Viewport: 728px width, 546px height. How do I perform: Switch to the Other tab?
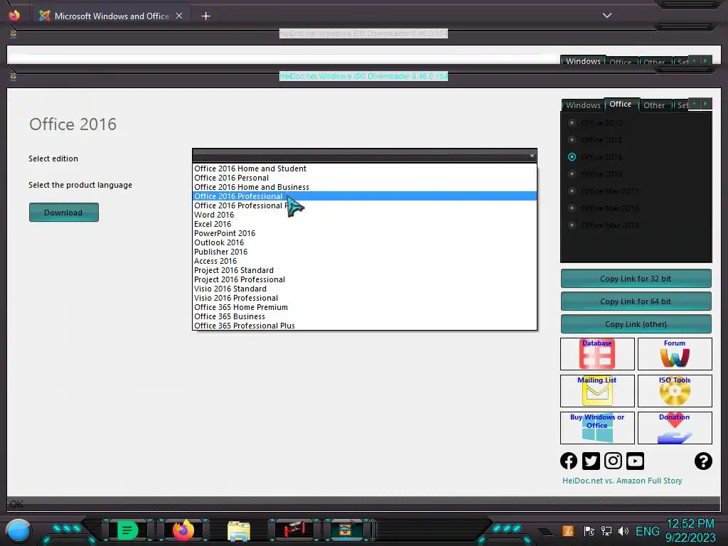point(654,105)
